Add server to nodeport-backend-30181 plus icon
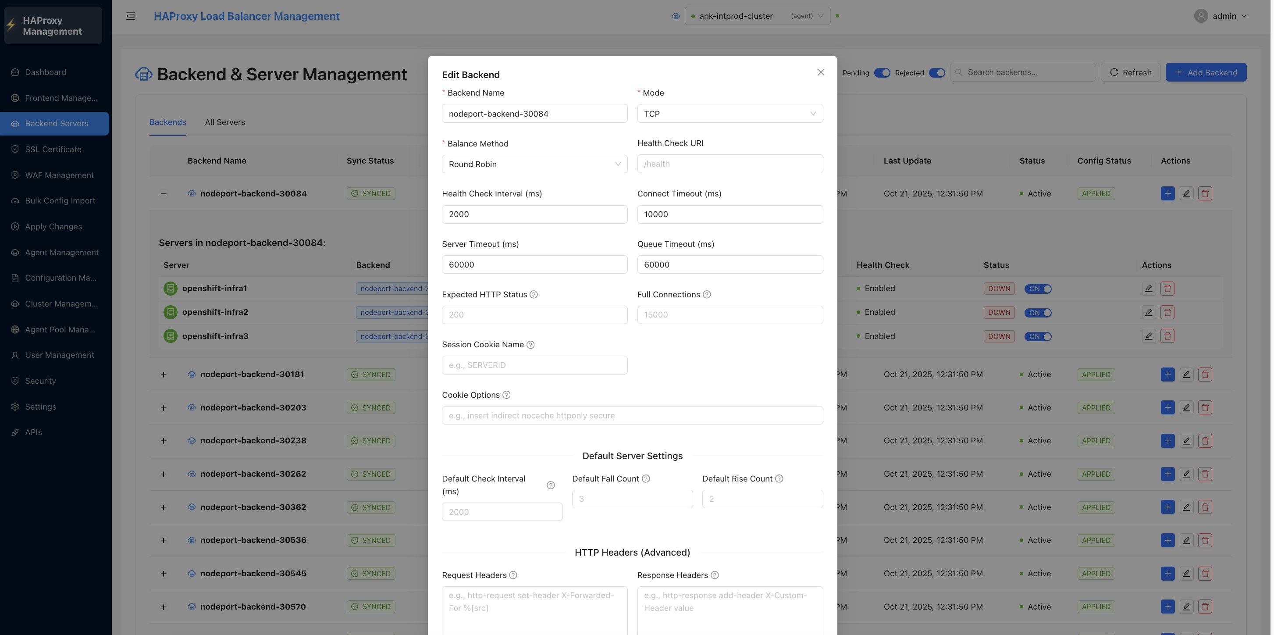 (1167, 375)
